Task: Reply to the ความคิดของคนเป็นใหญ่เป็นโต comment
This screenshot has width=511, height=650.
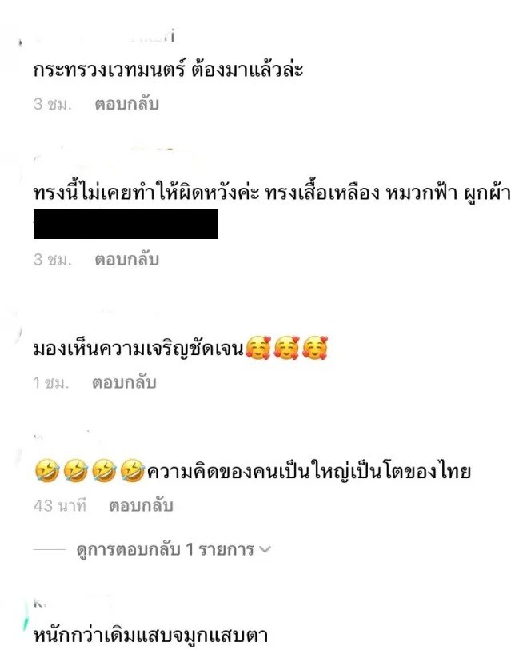Action: pyautogui.click(x=141, y=506)
